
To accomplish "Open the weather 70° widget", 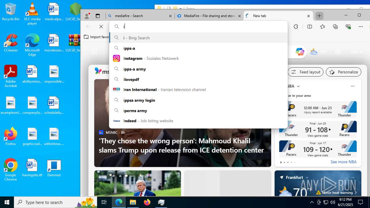I will 319,52.
